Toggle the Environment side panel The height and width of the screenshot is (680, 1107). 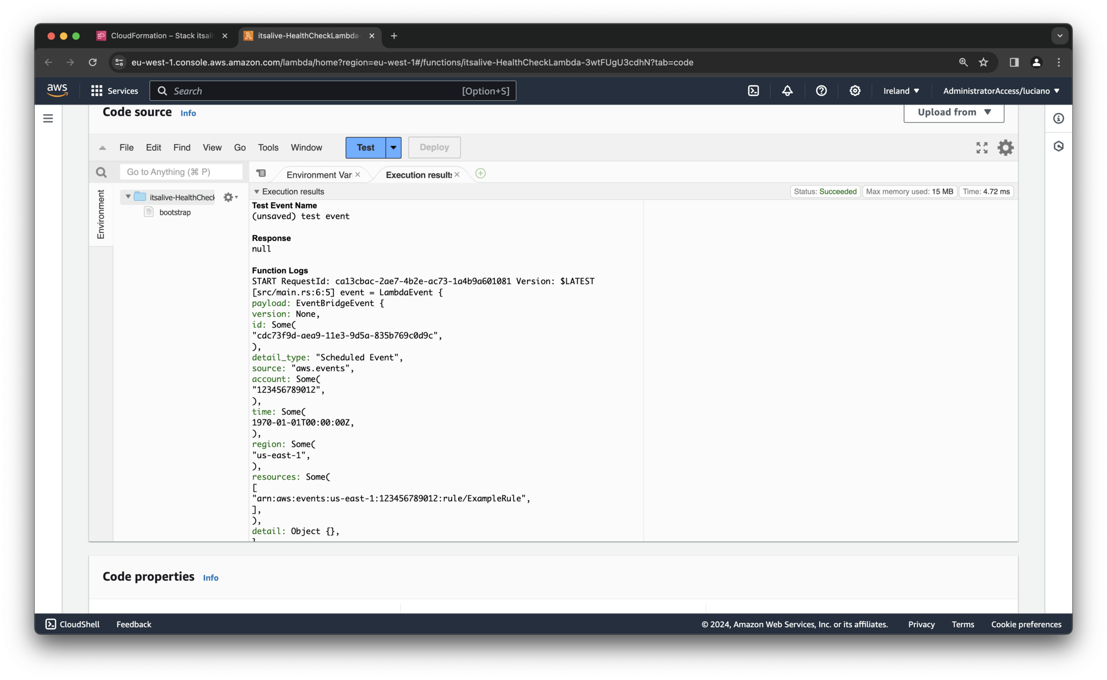101,214
